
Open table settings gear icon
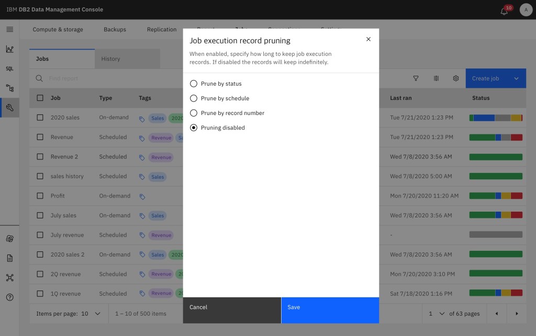point(456,78)
